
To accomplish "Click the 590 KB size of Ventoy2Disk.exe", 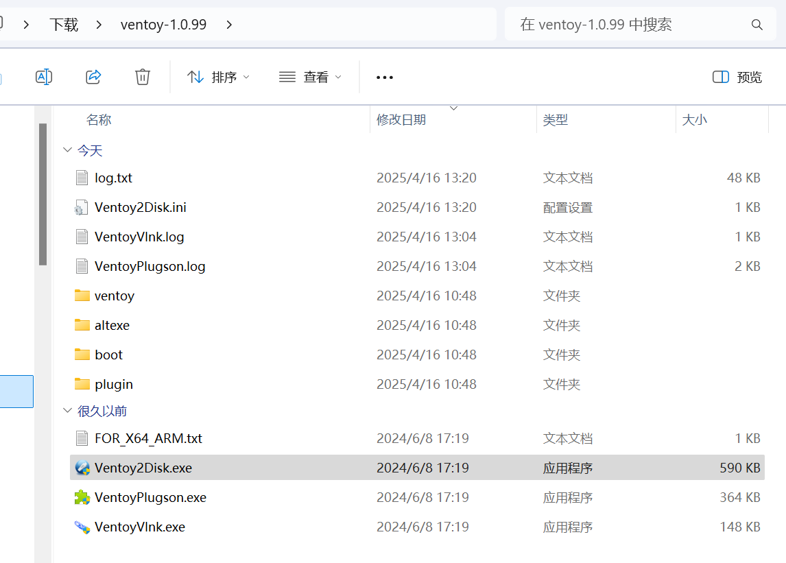I will pos(740,468).
